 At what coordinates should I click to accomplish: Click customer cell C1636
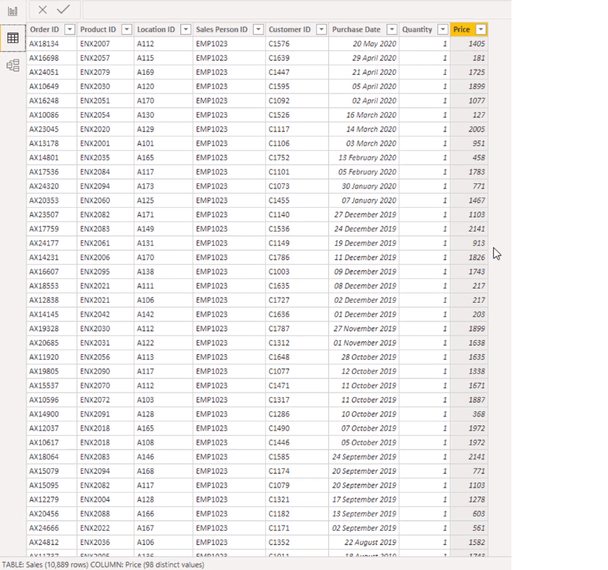tap(297, 315)
